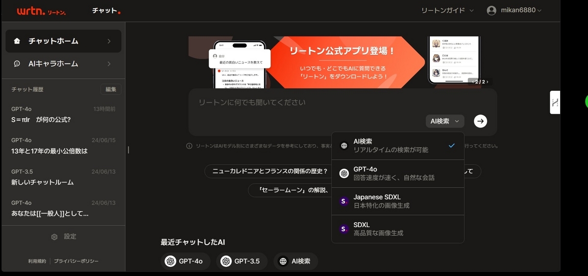Expand the リートンガイド dropdown

(448, 10)
